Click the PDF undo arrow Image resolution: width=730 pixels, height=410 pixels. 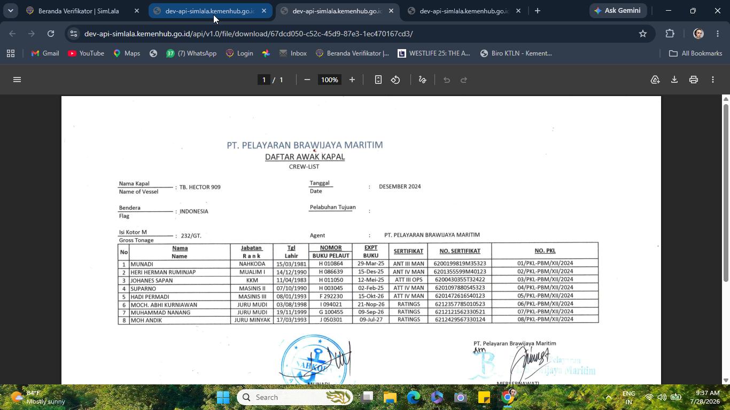pyautogui.click(x=447, y=80)
